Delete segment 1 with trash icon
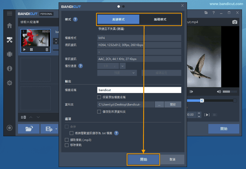Screen dimensions: 246x169 (47, 50)
